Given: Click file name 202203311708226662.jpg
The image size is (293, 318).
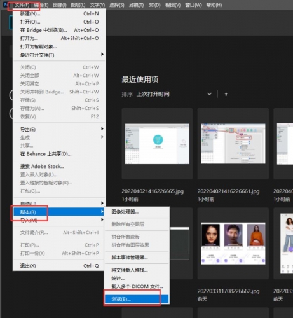Looking at the screenshot, I should [x=228, y=291].
